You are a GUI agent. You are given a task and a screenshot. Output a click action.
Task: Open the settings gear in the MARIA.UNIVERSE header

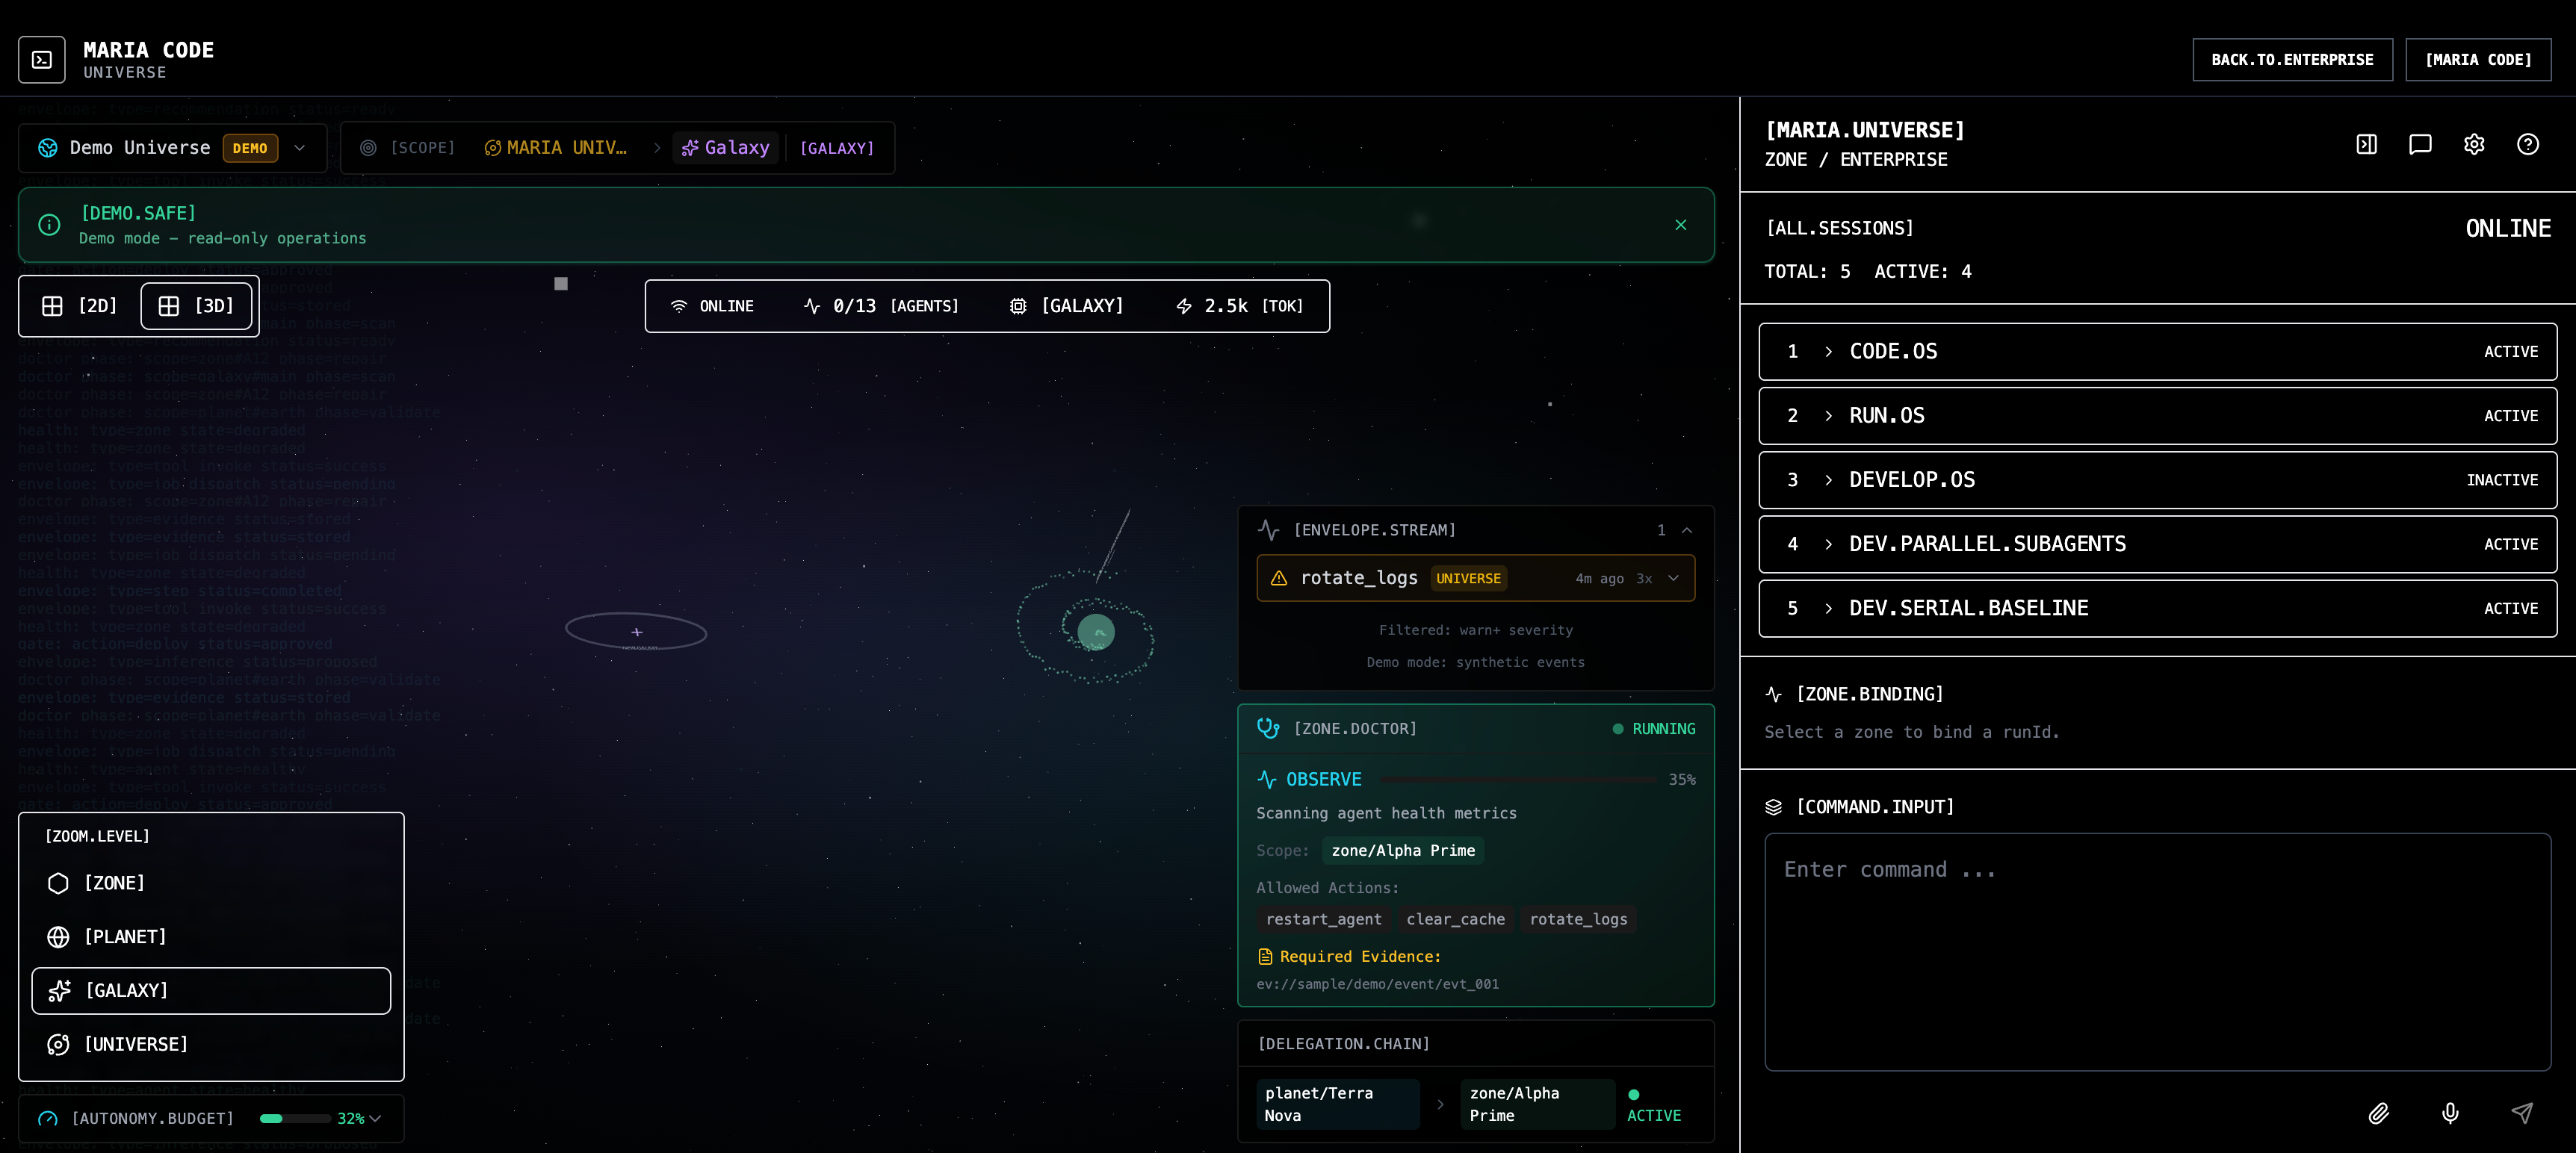click(2473, 144)
